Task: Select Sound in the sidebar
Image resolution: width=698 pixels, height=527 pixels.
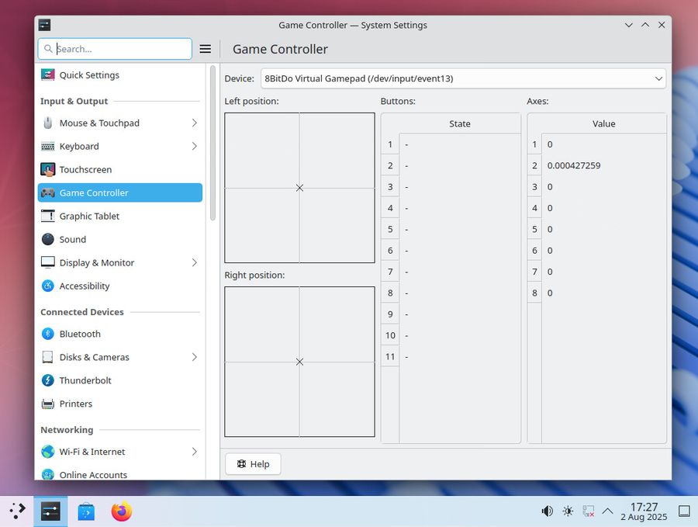Action: click(119, 239)
